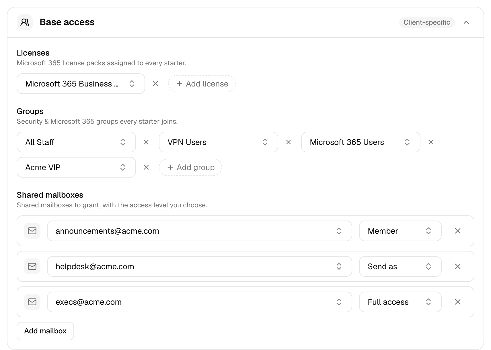Image resolution: width=491 pixels, height=350 pixels.
Task: Remove the announcements@acme.com mailbox row
Action: 458,231
